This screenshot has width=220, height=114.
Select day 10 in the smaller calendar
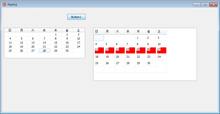coord(79,39)
